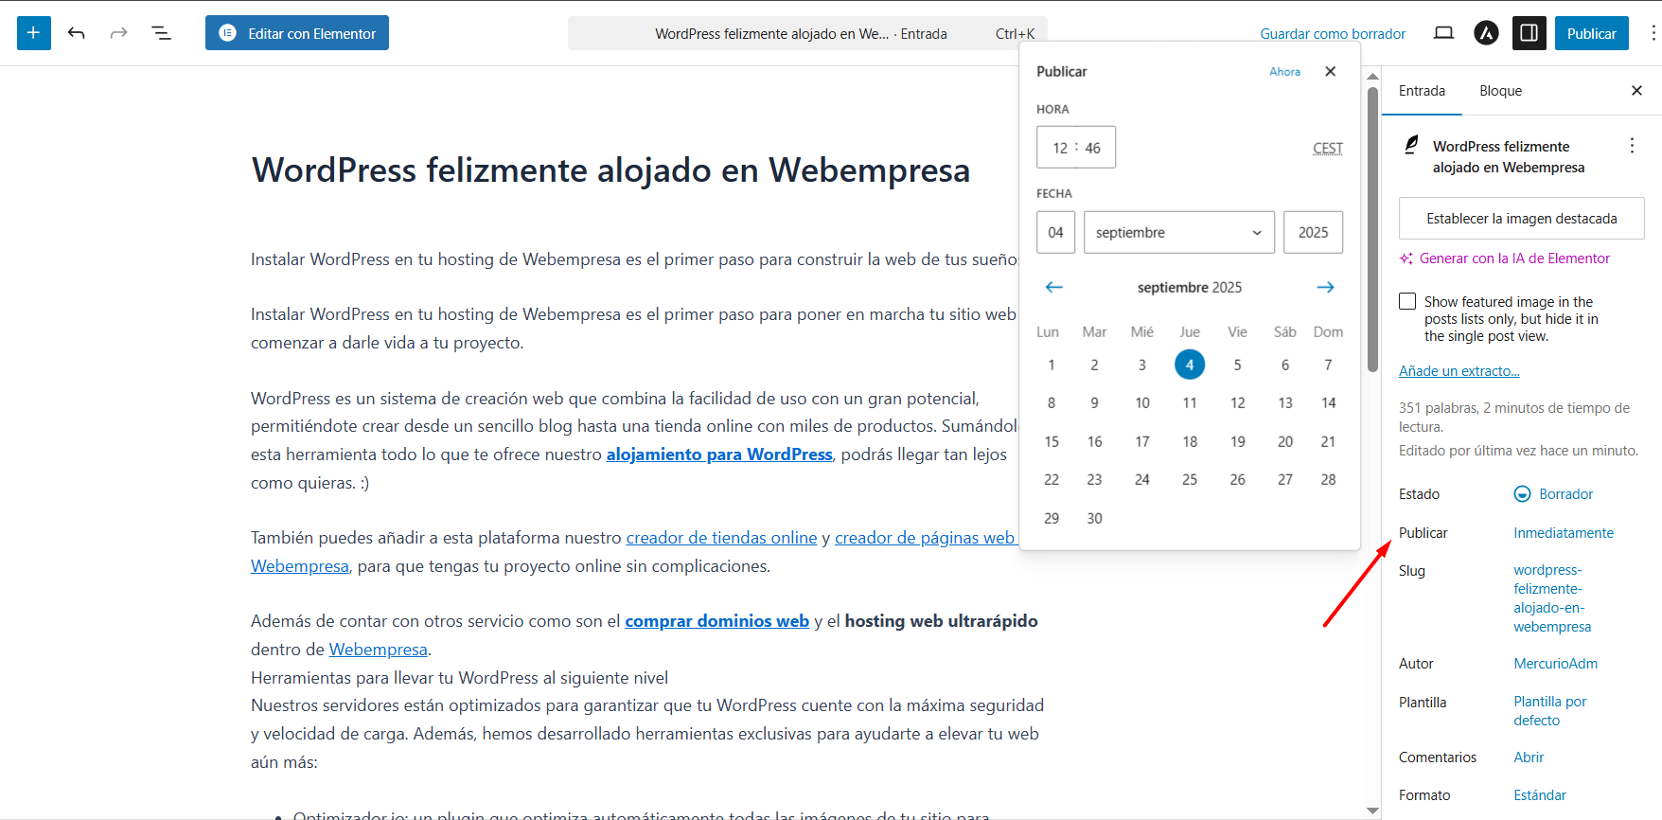Open post actions three-dot menu in sidebar
The width and height of the screenshot is (1662, 820).
point(1632,146)
